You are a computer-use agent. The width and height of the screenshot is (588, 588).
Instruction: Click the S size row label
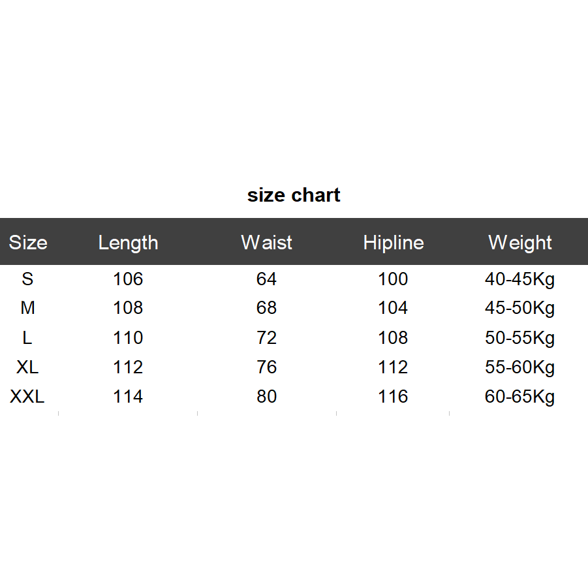point(27,279)
